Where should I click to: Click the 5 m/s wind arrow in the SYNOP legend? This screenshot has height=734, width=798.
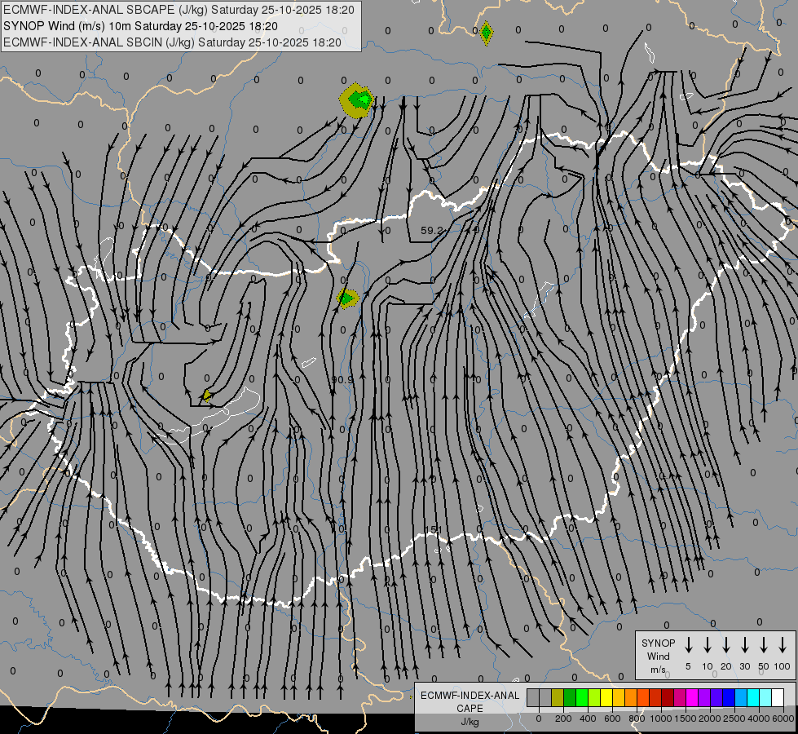click(x=688, y=644)
